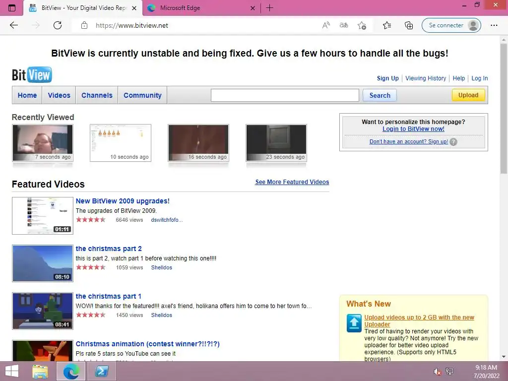Open the Channels navigation tab
Screen dimensions: 508x381
coord(97,95)
